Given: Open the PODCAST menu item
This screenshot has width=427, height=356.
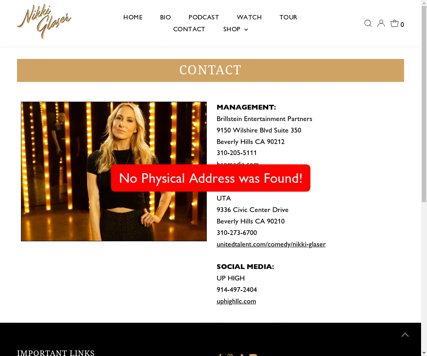Looking at the screenshot, I should point(204,17).
